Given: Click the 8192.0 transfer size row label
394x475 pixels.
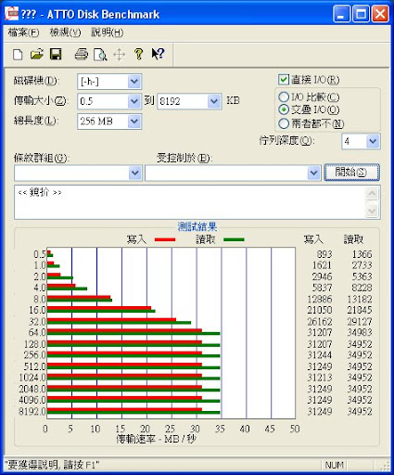Looking at the screenshot, I should (x=32, y=411).
